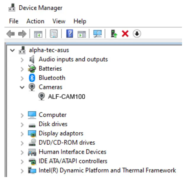Select the Human Interface Devices label
195x180 pixels.
pyautogui.click(x=72, y=152)
